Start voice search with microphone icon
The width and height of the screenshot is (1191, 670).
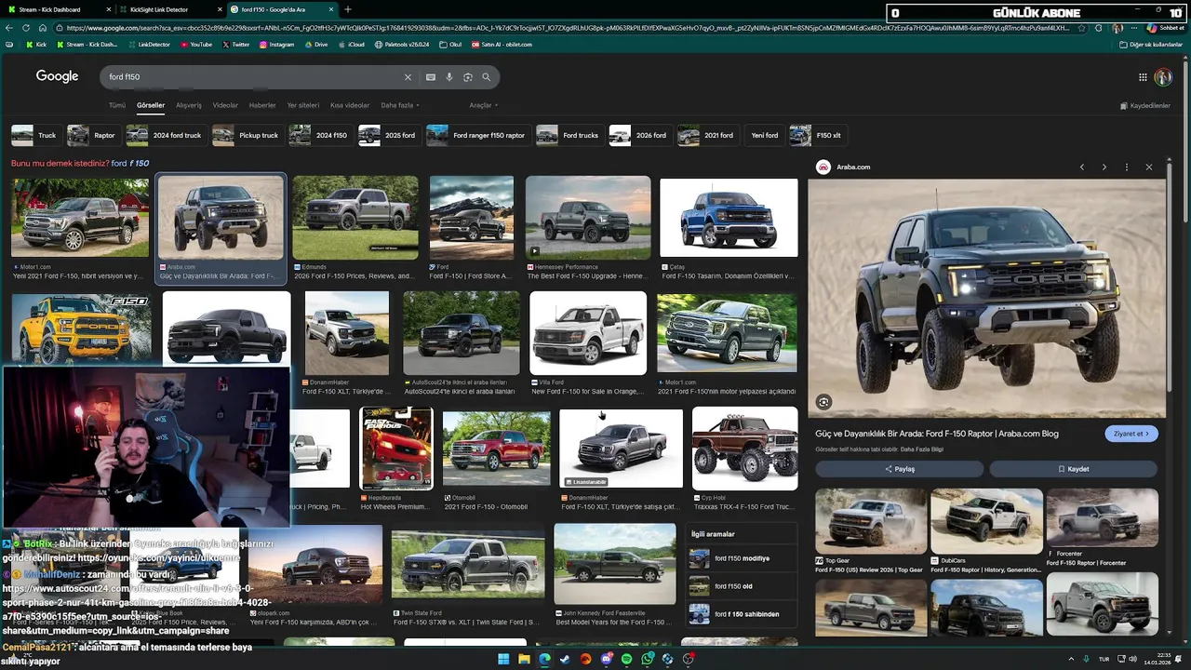tap(449, 77)
